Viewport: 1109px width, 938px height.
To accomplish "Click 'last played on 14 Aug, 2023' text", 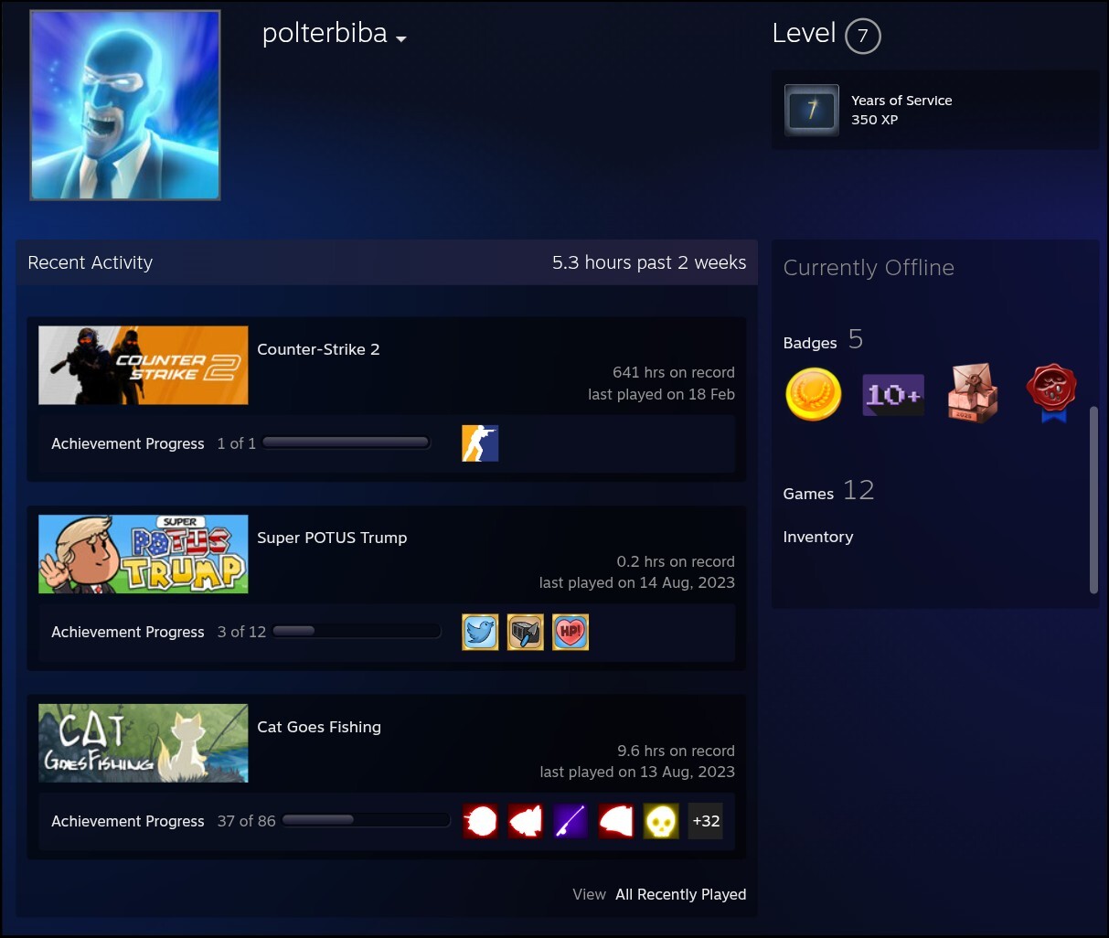I will [637, 582].
